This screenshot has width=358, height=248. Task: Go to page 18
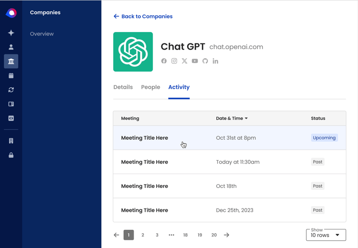click(185, 235)
